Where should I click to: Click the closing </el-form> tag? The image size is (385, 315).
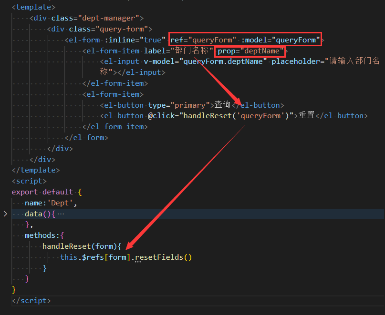pyautogui.click(x=86, y=138)
